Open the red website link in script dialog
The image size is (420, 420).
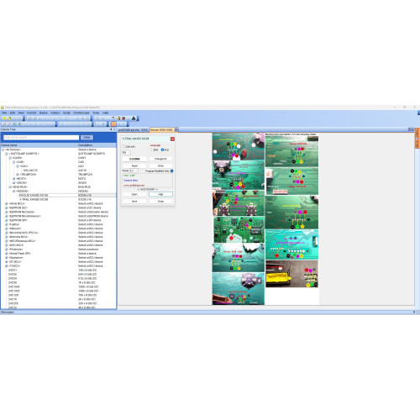[134, 186]
